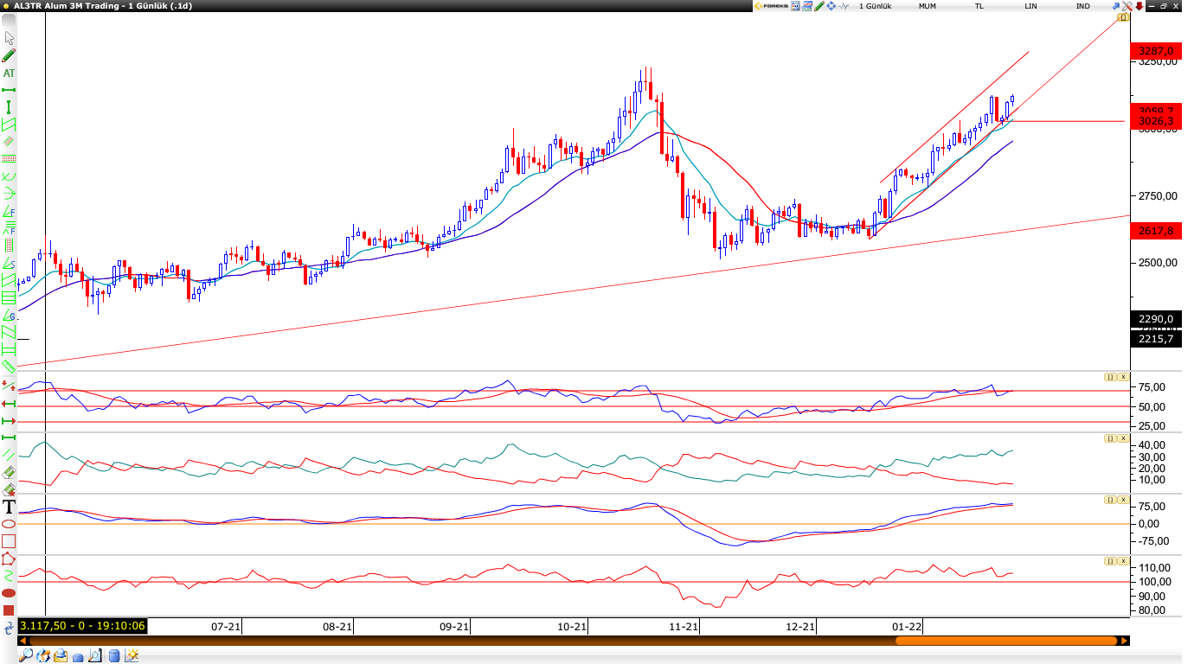Close the bottom indicator panel with x
Image resolution: width=1194 pixels, height=664 pixels.
coord(1122,561)
